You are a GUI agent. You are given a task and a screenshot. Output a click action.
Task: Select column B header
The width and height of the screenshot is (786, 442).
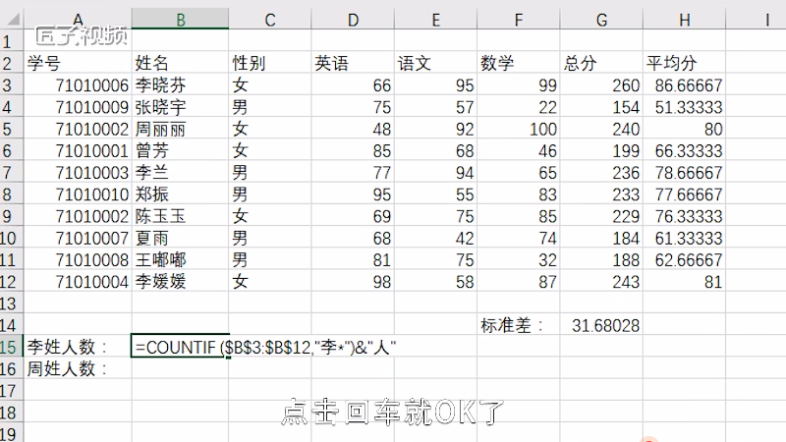[180, 19]
